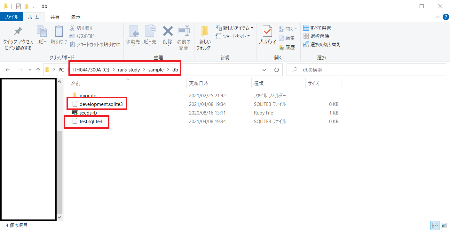Open the Move to (移動先) menu
The image size is (450, 230).
click(133, 36)
